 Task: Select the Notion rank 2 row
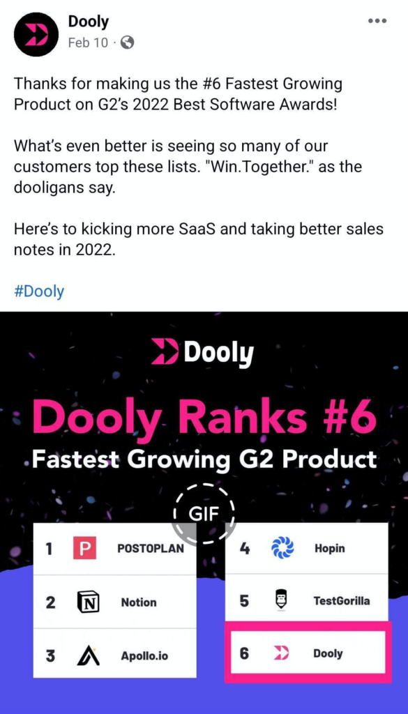pyautogui.click(x=115, y=601)
